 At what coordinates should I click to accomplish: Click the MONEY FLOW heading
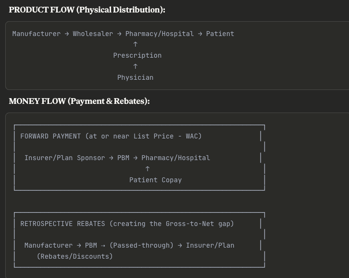click(x=79, y=101)
